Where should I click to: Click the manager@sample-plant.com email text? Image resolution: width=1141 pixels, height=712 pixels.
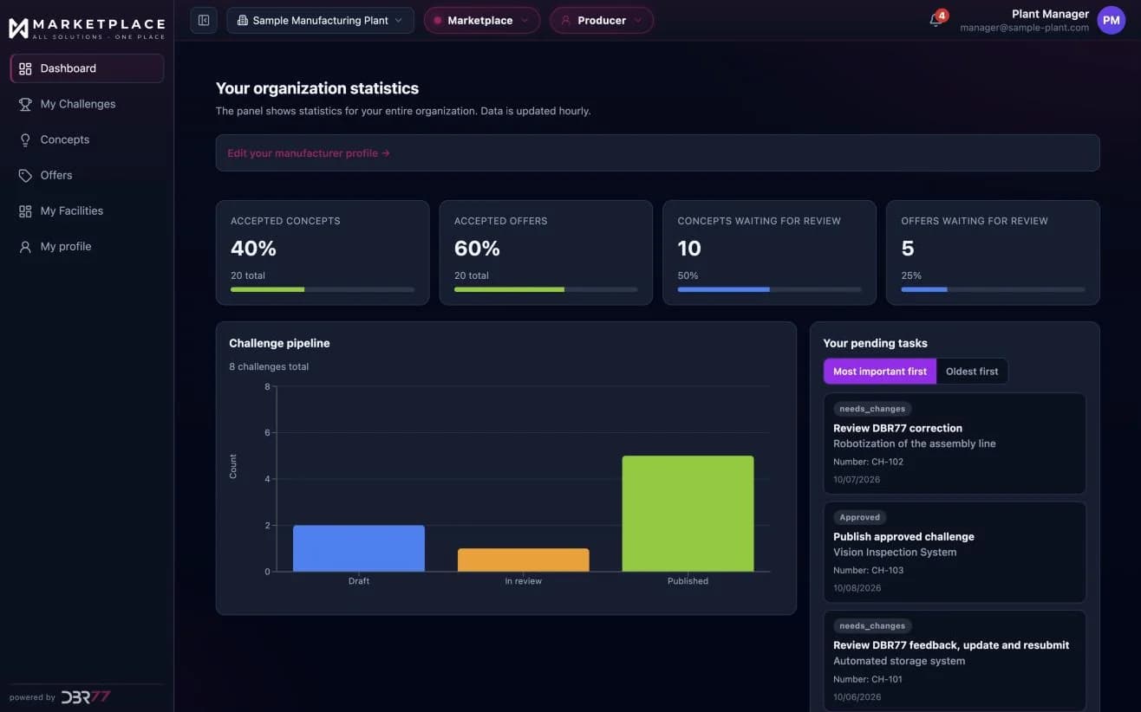(1025, 28)
